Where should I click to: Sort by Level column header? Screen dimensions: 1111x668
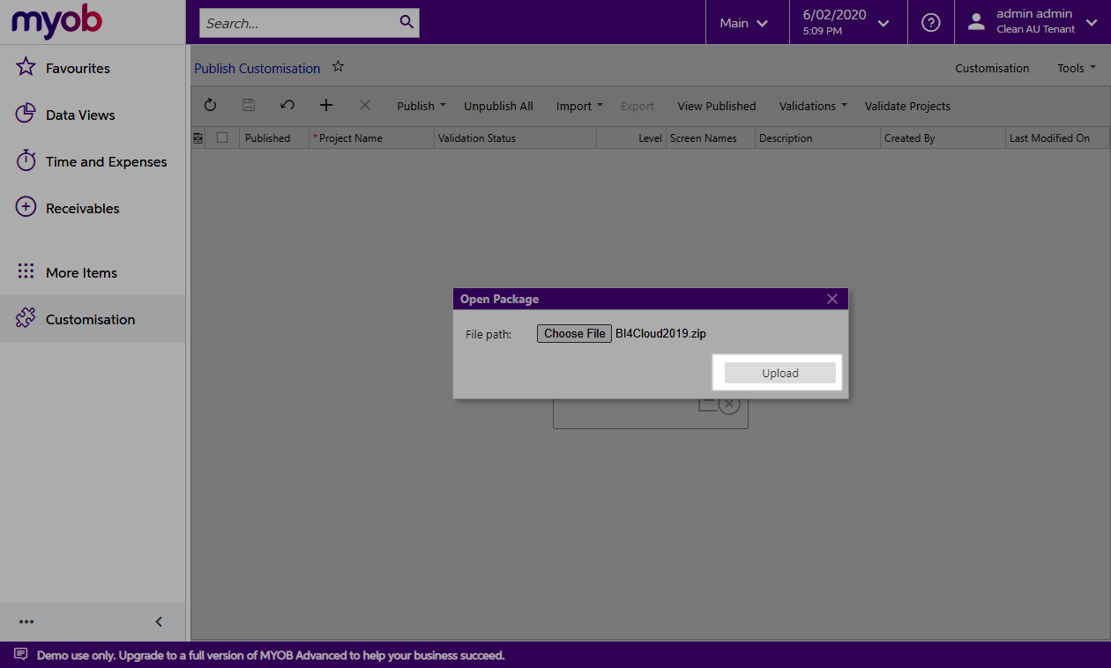point(631,137)
